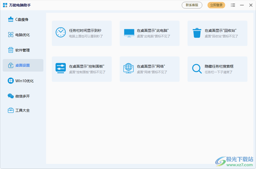Click the 立即登录 button

(x=216, y=5)
